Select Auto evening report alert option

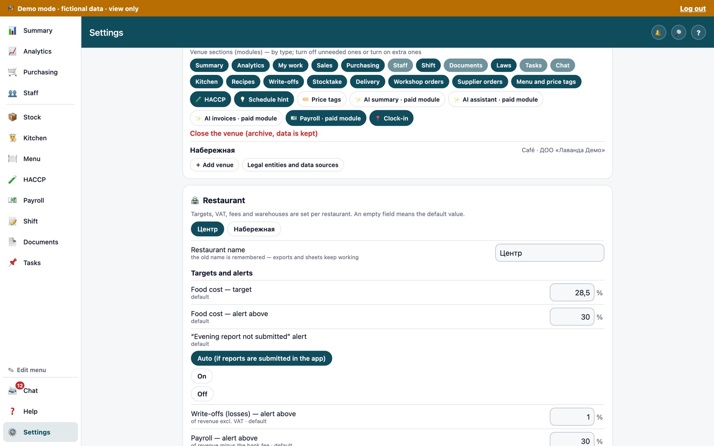coord(262,359)
